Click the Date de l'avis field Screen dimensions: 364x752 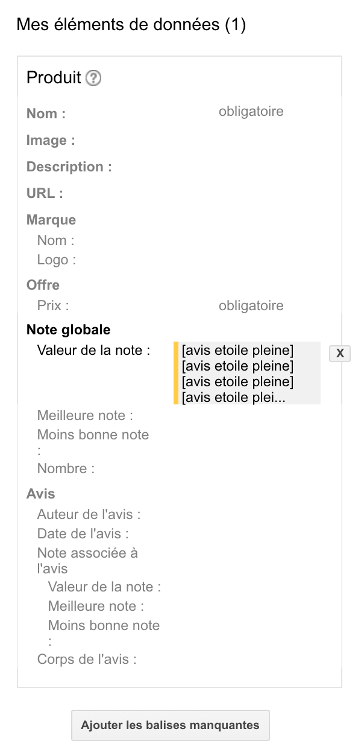83,534
